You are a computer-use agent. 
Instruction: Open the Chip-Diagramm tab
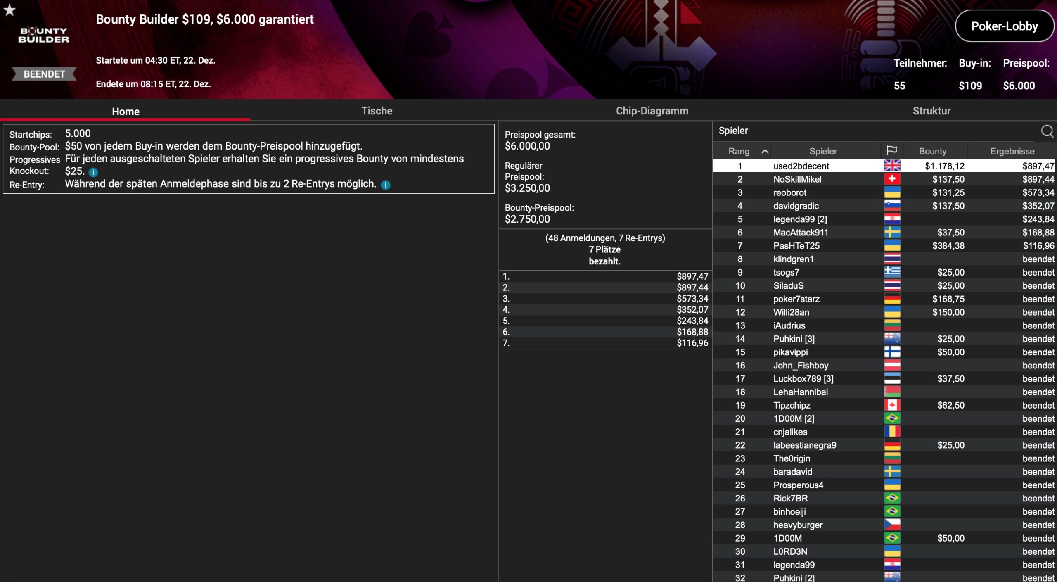pyautogui.click(x=652, y=111)
